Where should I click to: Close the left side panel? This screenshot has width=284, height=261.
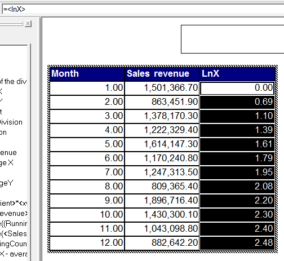pyautogui.click(x=28, y=24)
